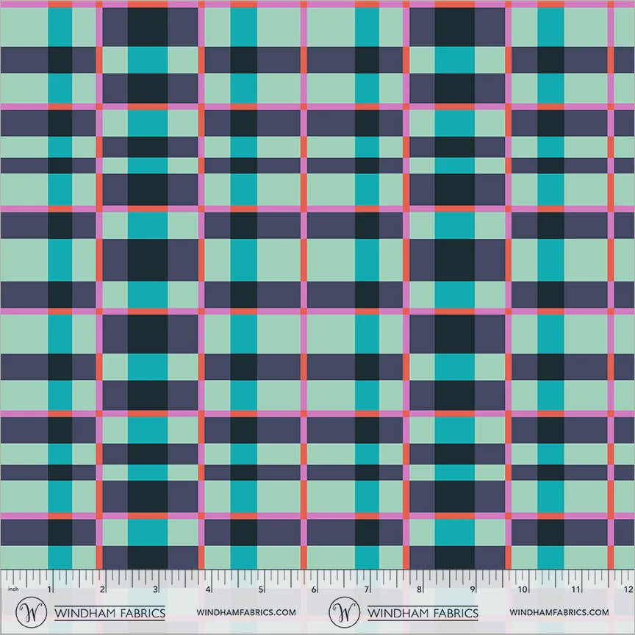
Task: Click the right Windham Fabrics W logo
Action: click(344, 612)
